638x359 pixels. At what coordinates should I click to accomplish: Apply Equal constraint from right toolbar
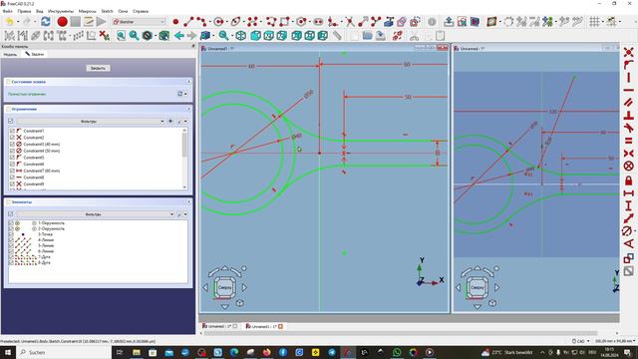pyautogui.click(x=629, y=141)
